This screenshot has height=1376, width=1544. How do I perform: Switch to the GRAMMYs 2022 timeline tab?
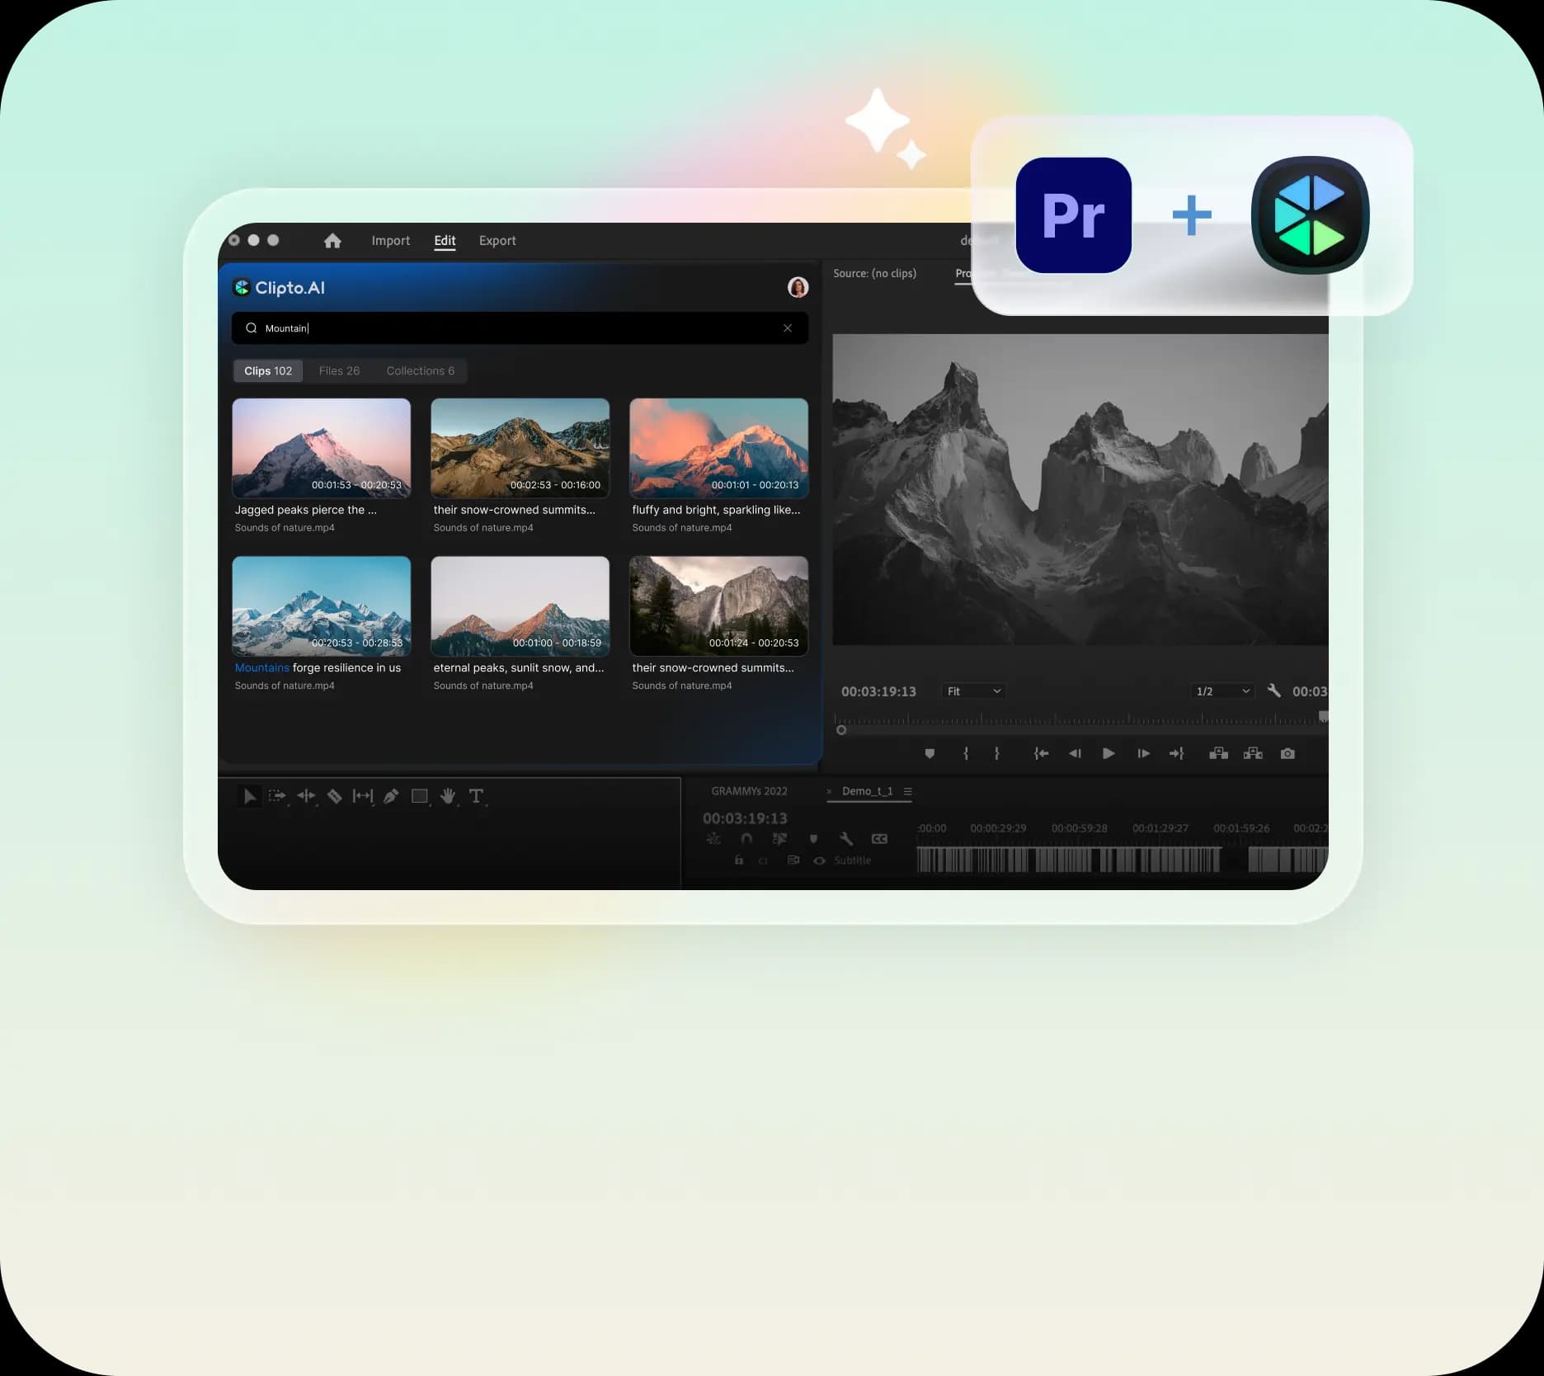coord(748,790)
